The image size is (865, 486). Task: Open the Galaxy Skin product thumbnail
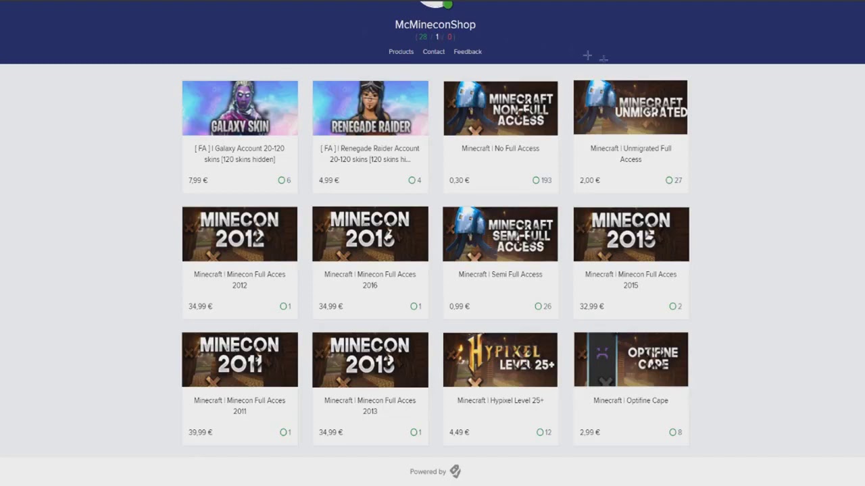(240, 108)
